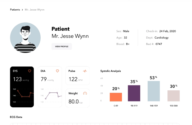Click the heart icon on SYS card
The image size is (192, 125).
tap(30, 71)
